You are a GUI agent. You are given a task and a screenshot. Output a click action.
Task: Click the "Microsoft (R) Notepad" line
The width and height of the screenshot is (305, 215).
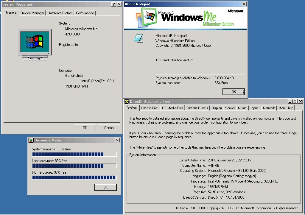(x=171, y=36)
